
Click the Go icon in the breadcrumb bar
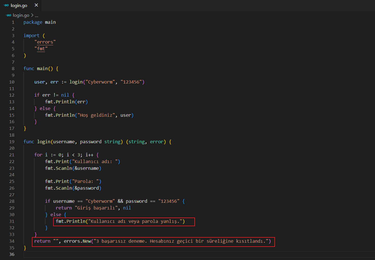(9, 15)
